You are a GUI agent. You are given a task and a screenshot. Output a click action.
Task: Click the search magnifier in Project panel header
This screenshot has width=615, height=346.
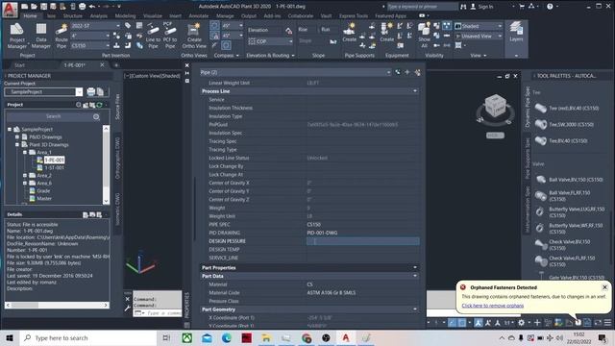click(79, 105)
